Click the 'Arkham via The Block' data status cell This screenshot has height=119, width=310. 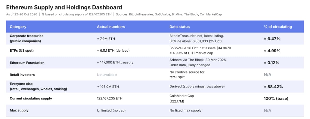[198, 63]
